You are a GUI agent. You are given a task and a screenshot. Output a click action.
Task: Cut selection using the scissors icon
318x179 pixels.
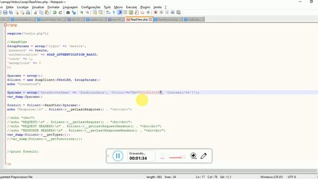[x=35, y=12]
